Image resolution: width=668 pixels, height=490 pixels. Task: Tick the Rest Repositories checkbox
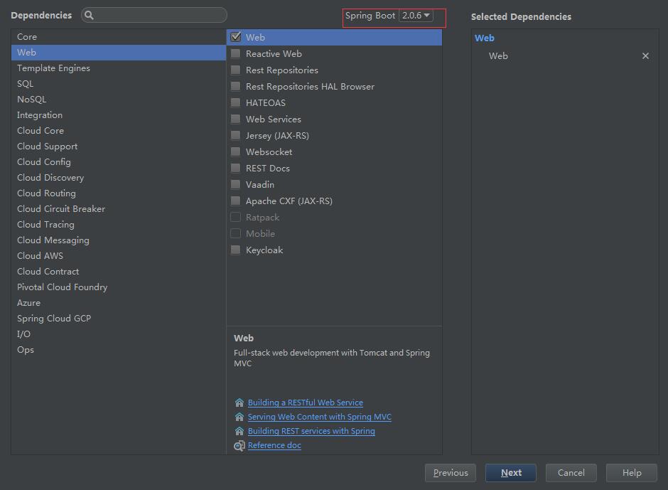click(x=236, y=70)
